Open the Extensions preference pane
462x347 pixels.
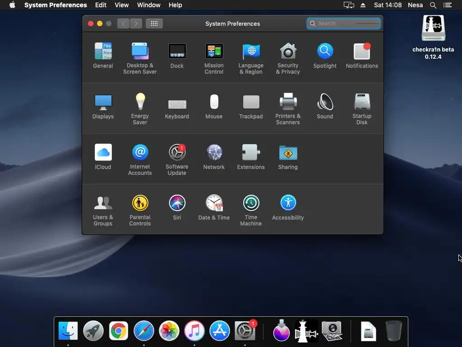point(251,157)
